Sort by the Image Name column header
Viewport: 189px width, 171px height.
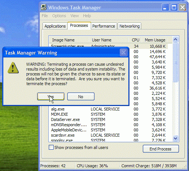69,40
